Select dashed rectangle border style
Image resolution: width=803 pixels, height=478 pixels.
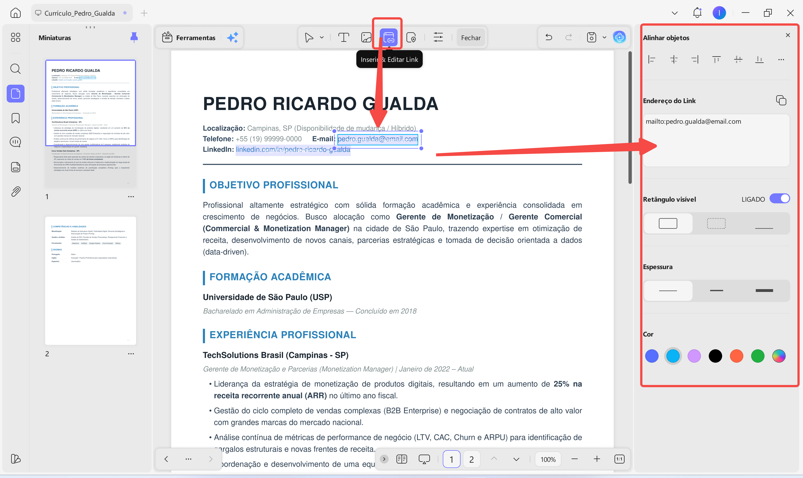tap(716, 223)
